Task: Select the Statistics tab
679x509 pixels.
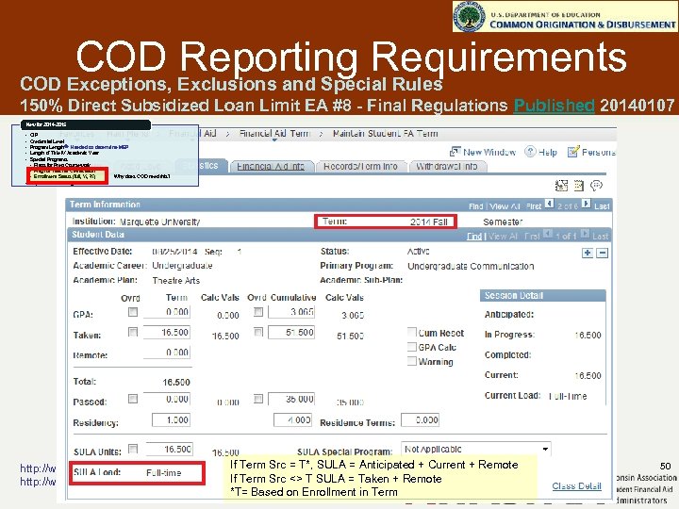Action: (202, 166)
